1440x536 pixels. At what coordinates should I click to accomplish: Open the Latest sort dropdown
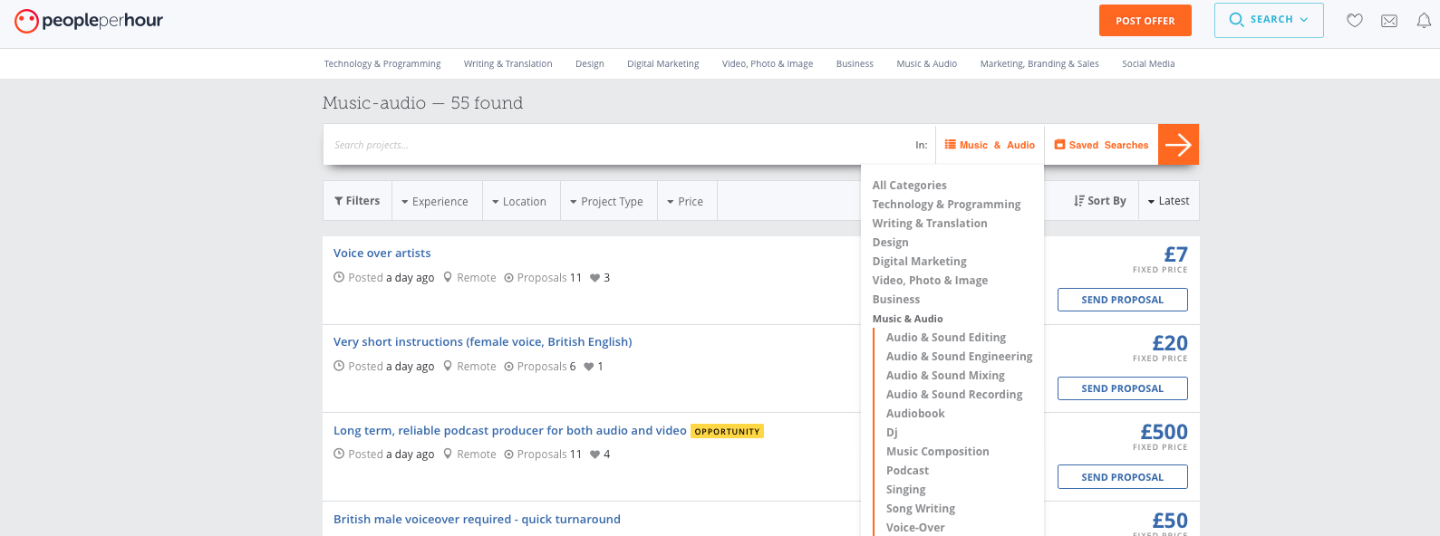pyautogui.click(x=1168, y=201)
